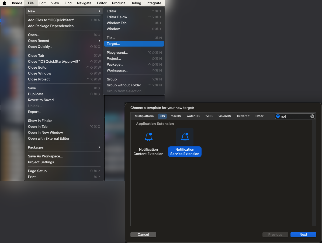Switch to the macOS platform tab

click(176, 116)
